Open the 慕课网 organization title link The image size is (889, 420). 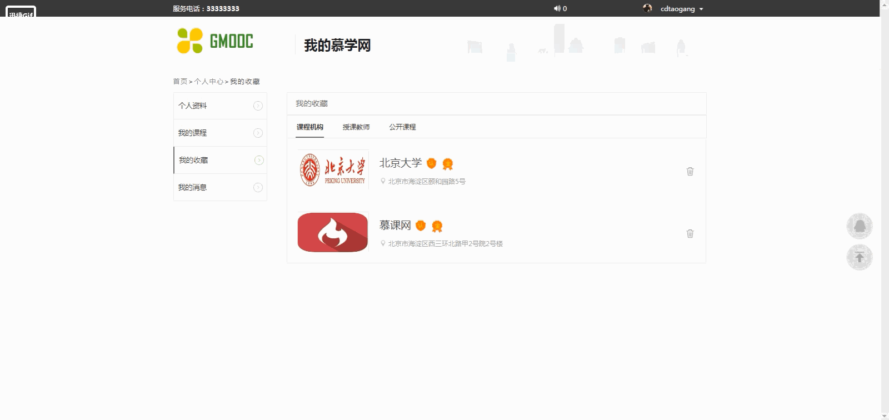(x=395, y=225)
